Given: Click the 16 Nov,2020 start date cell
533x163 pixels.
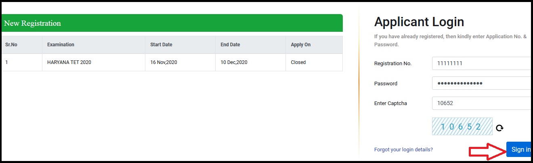Looking at the screenshot, I should 164,62.
